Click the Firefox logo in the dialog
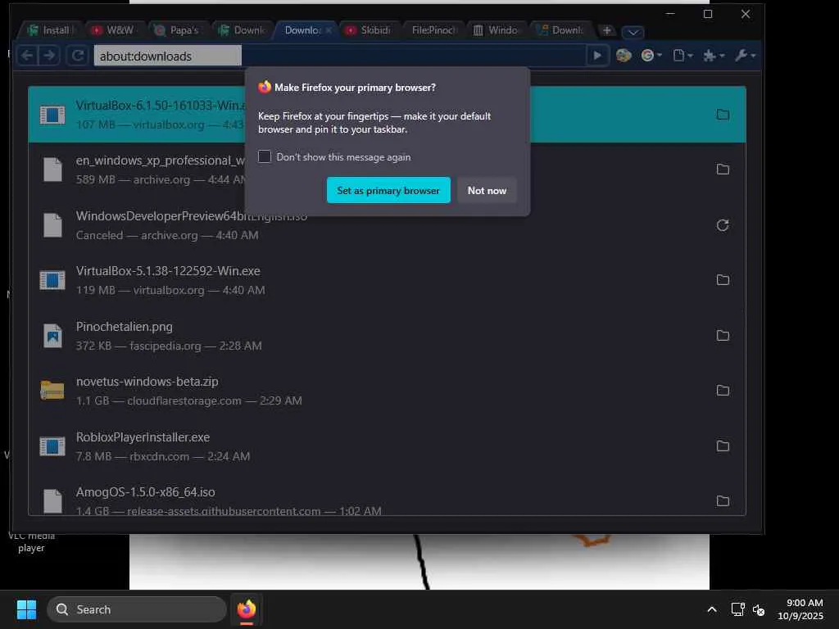 [x=265, y=87]
